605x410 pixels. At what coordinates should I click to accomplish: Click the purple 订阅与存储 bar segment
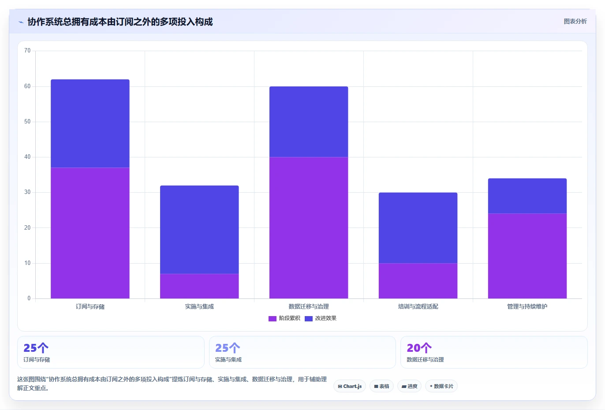pos(90,233)
